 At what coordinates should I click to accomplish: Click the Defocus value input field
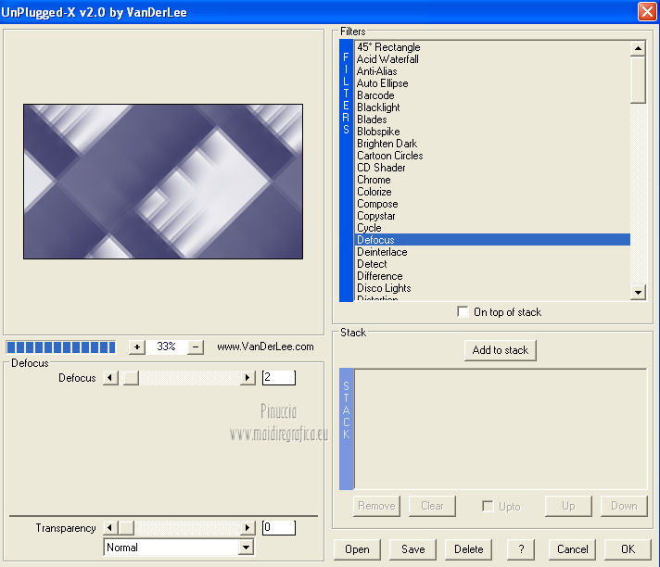pyautogui.click(x=279, y=378)
